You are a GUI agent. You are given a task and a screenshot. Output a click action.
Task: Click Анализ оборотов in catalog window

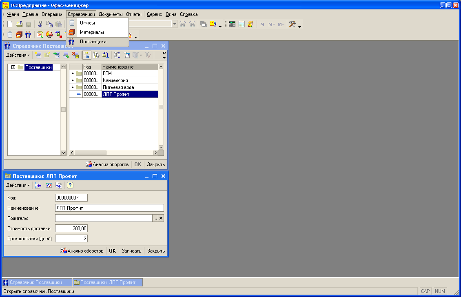(107, 164)
